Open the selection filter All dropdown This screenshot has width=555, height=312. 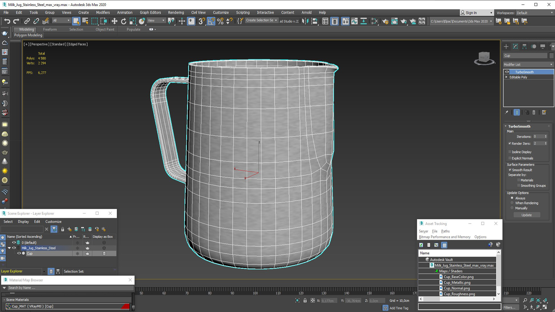[61, 21]
